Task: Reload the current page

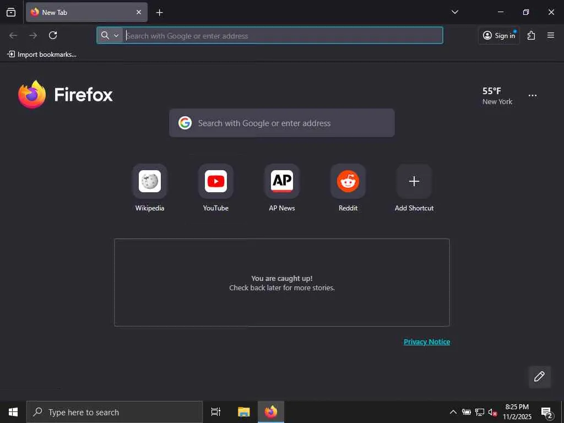Action: pyautogui.click(x=53, y=35)
